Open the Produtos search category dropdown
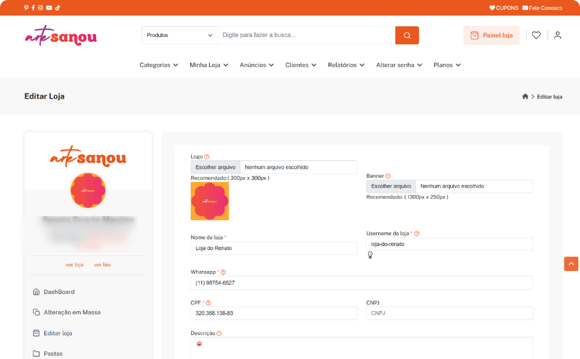580x359 pixels. point(180,35)
